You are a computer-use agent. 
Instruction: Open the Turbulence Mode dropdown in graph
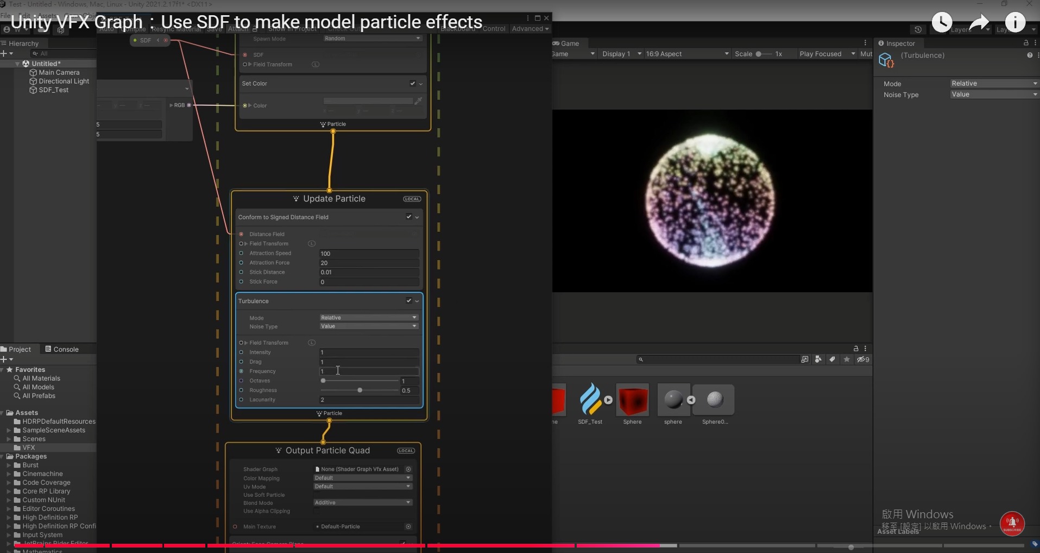tap(369, 318)
